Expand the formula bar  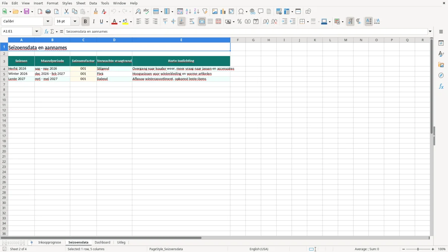coord(430,32)
